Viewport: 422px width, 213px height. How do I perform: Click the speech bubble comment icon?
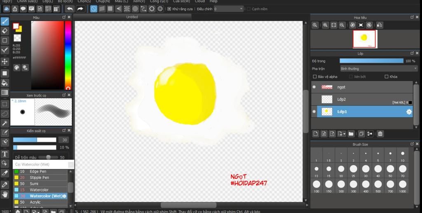point(23,9)
